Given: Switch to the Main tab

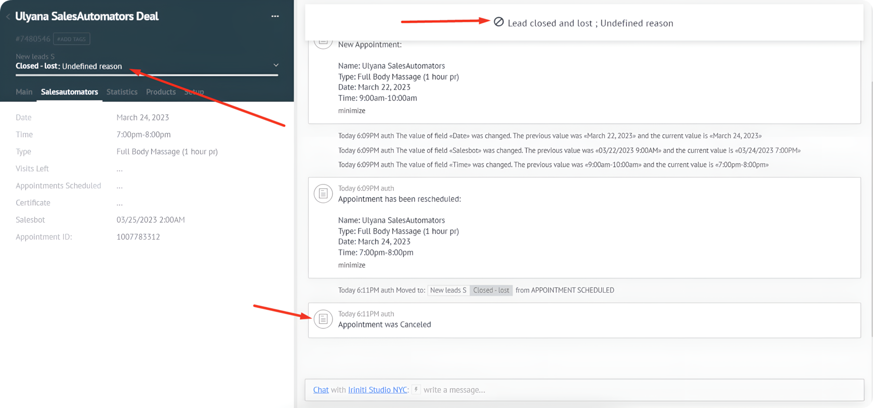Looking at the screenshot, I should click(x=24, y=92).
